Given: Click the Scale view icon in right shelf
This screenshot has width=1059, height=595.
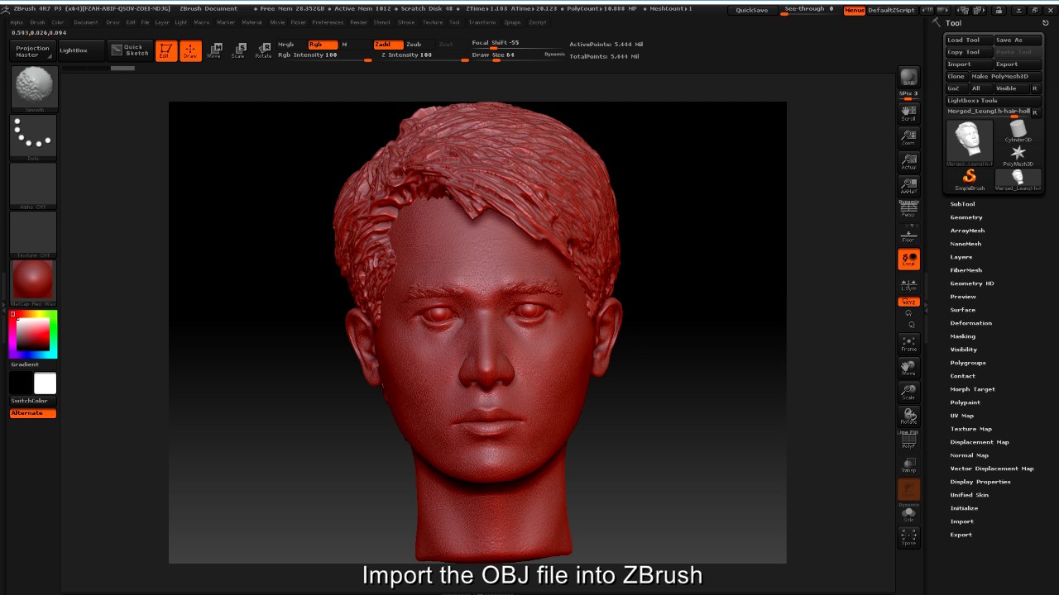Looking at the screenshot, I should tap(908, 392).
